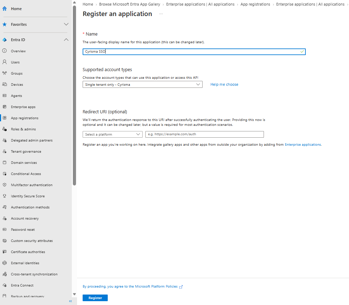Viewport: 349px width, 305px height.
Task: Open Password reset in the sidebar
Action: coord(23,230)
